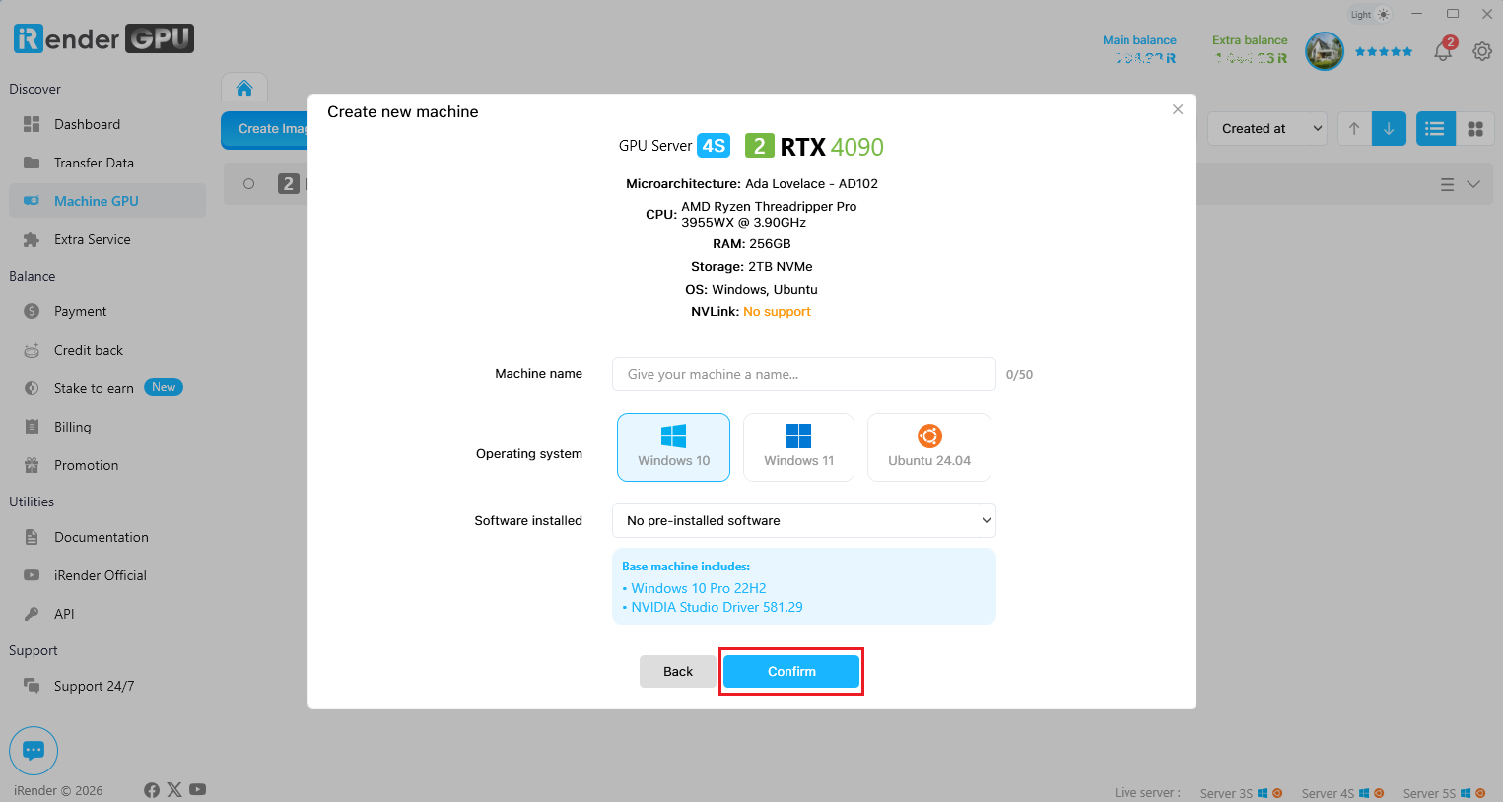Click the 'RAM: 256GB' line
1503x802 pixels.
pos(752,244)
